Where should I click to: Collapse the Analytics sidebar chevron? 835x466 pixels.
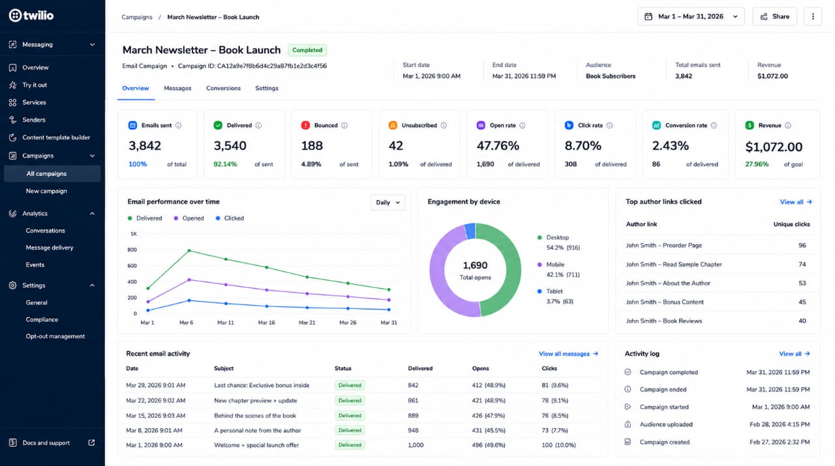[x=92, y=213]
